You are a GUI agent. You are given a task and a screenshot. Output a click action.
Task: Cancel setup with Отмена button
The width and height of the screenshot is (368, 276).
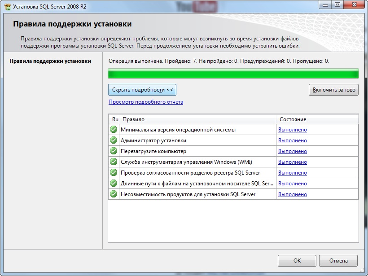click(x=338, y=261)
